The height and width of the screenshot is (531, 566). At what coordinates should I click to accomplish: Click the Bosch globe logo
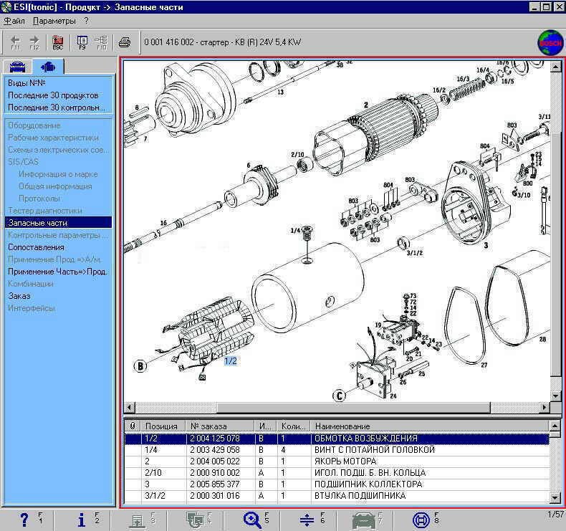550,42
